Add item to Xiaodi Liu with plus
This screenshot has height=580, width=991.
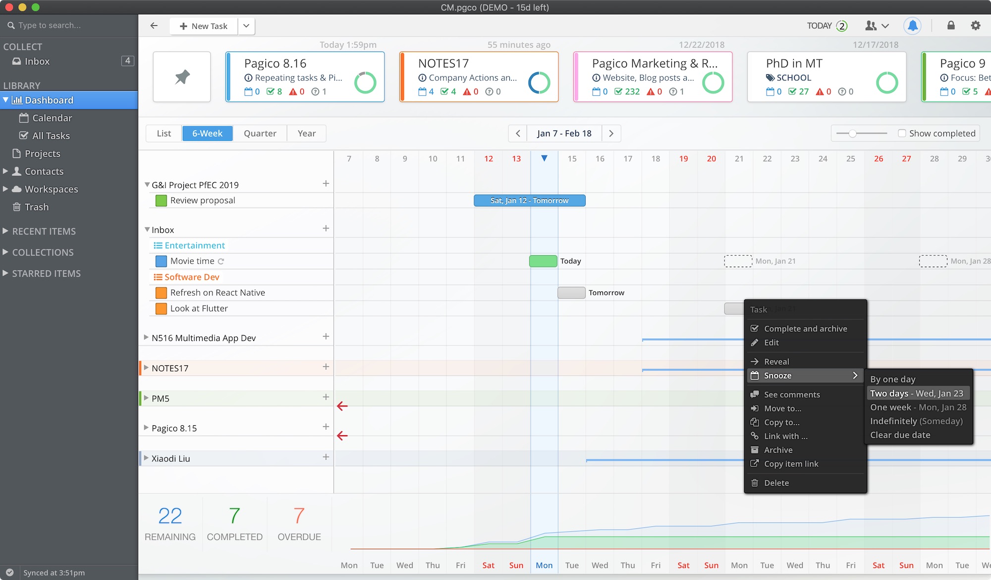(x=326, y=457)
